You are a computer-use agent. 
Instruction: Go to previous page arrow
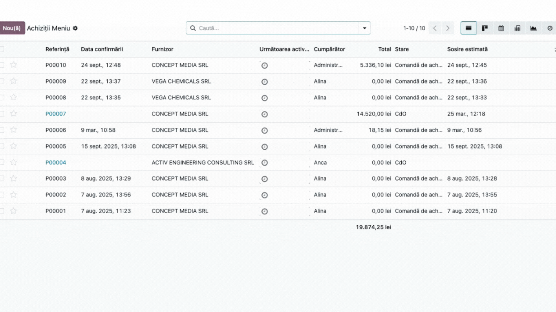point(435,28)
